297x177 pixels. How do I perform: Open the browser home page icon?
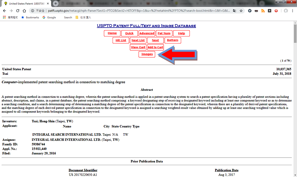click(x=24, y=11)
